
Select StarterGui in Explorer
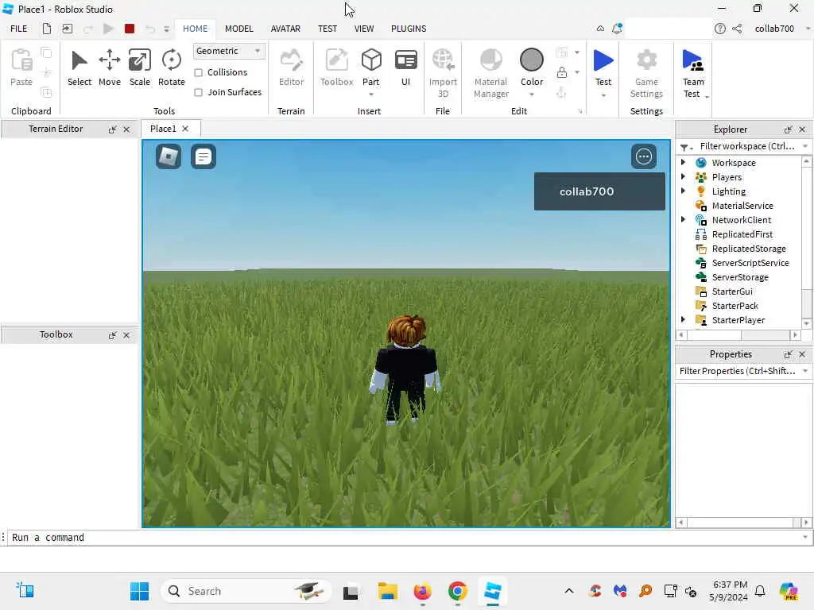pyautogui.click(x=732, y=291)
